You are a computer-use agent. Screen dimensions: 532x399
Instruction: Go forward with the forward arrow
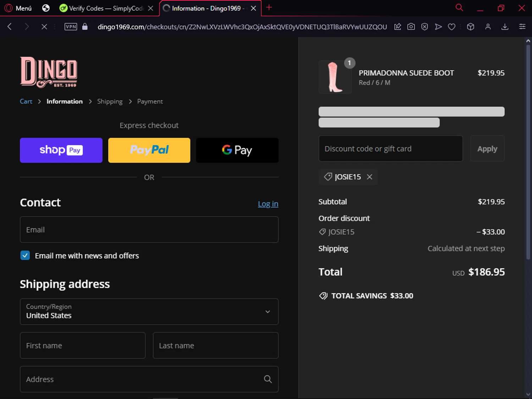[27, 27]
